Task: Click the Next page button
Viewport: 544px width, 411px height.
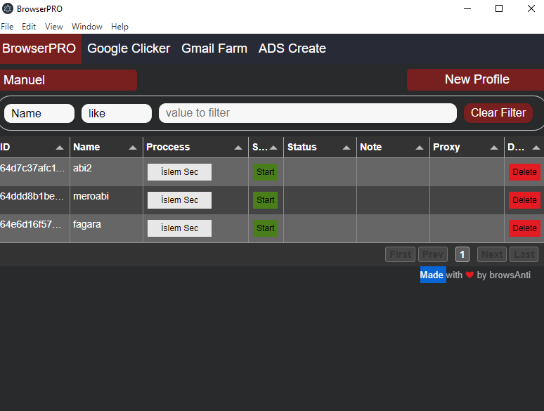Action: 492,254
